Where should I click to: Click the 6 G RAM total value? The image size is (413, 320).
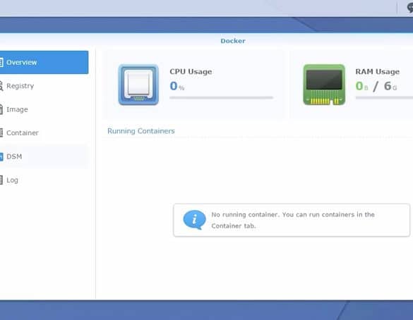tap(390, 86)
